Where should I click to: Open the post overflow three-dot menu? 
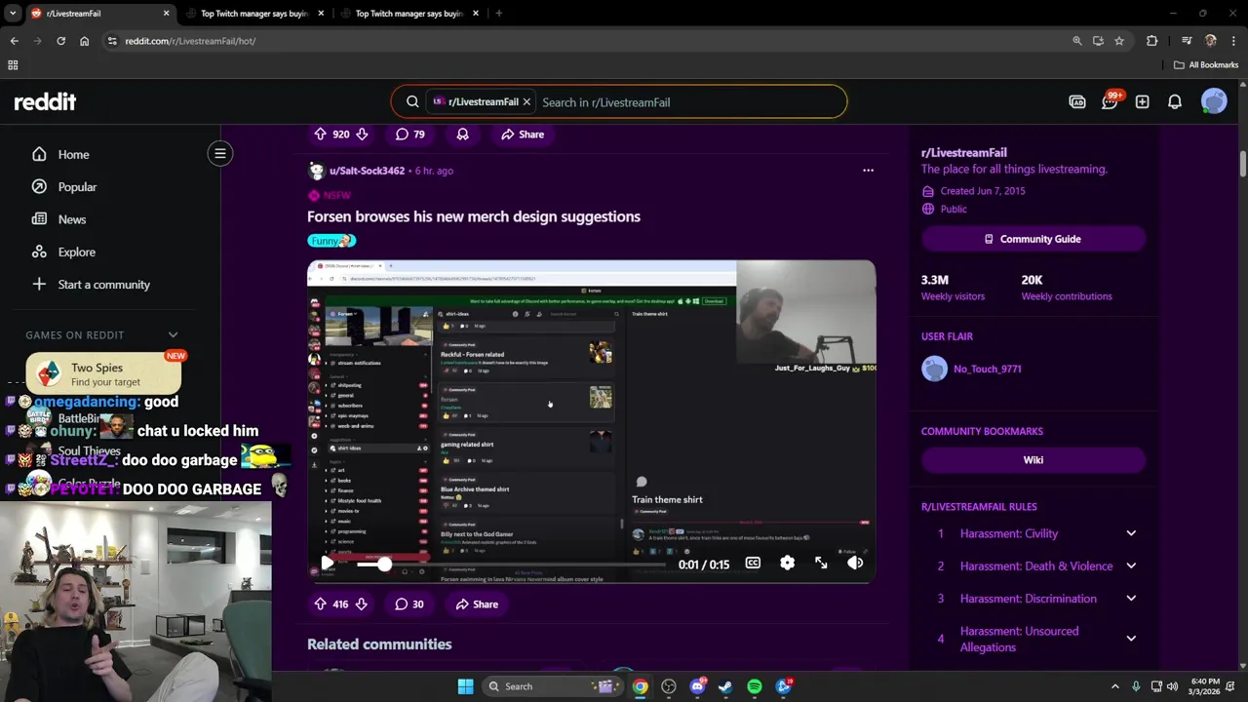coord(868,171)
